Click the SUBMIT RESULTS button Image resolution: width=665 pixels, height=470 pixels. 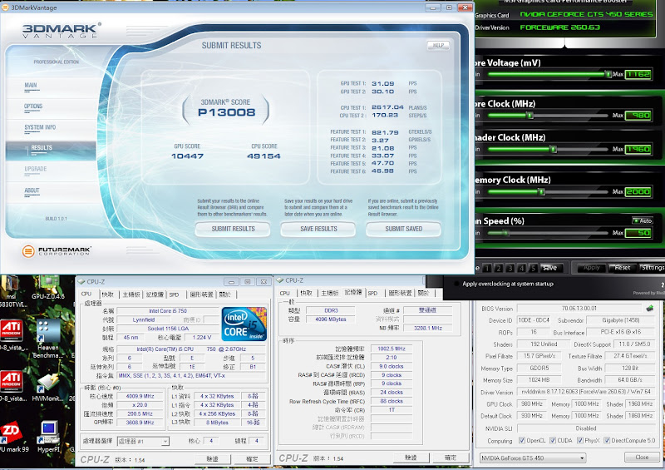coord(233,229)
